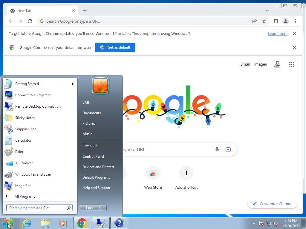The height and width of the screenshot is (229, 306).
Task: Open Default Programs
Action: click(96, 177)
